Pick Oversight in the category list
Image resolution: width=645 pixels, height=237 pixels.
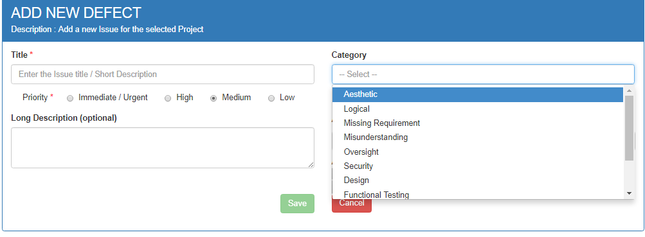(x=478, y=152)
